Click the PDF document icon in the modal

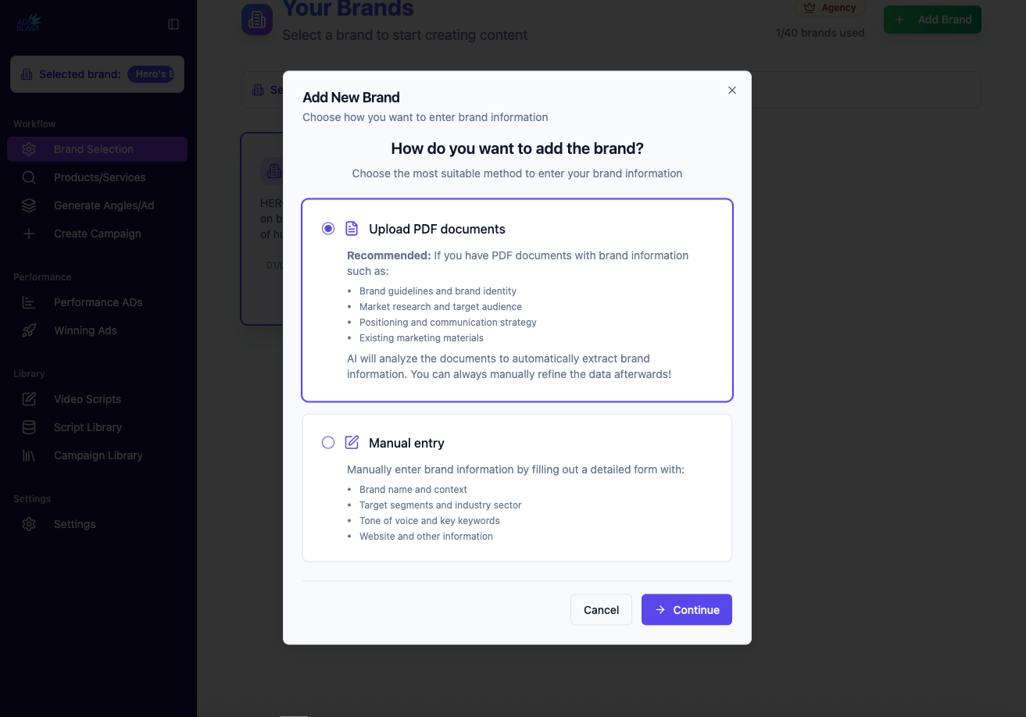tap(351, 228)
